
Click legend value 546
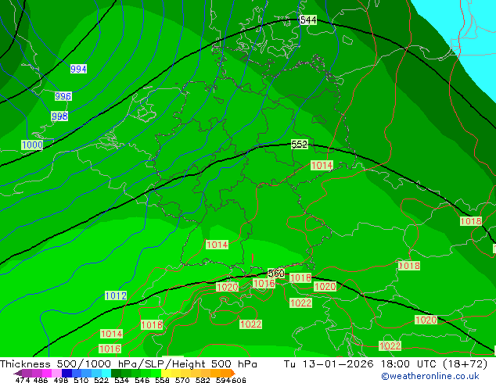[142, 380]
